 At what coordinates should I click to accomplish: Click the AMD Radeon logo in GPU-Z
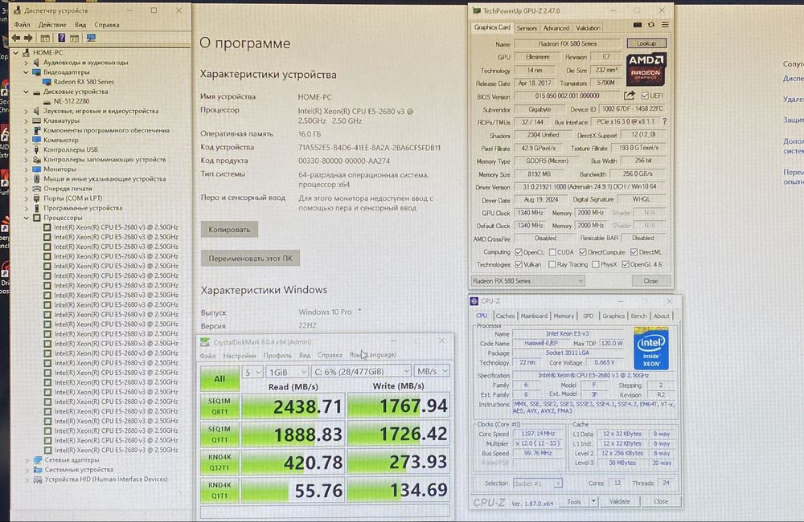pyautogui.click(x=646, y=69)
